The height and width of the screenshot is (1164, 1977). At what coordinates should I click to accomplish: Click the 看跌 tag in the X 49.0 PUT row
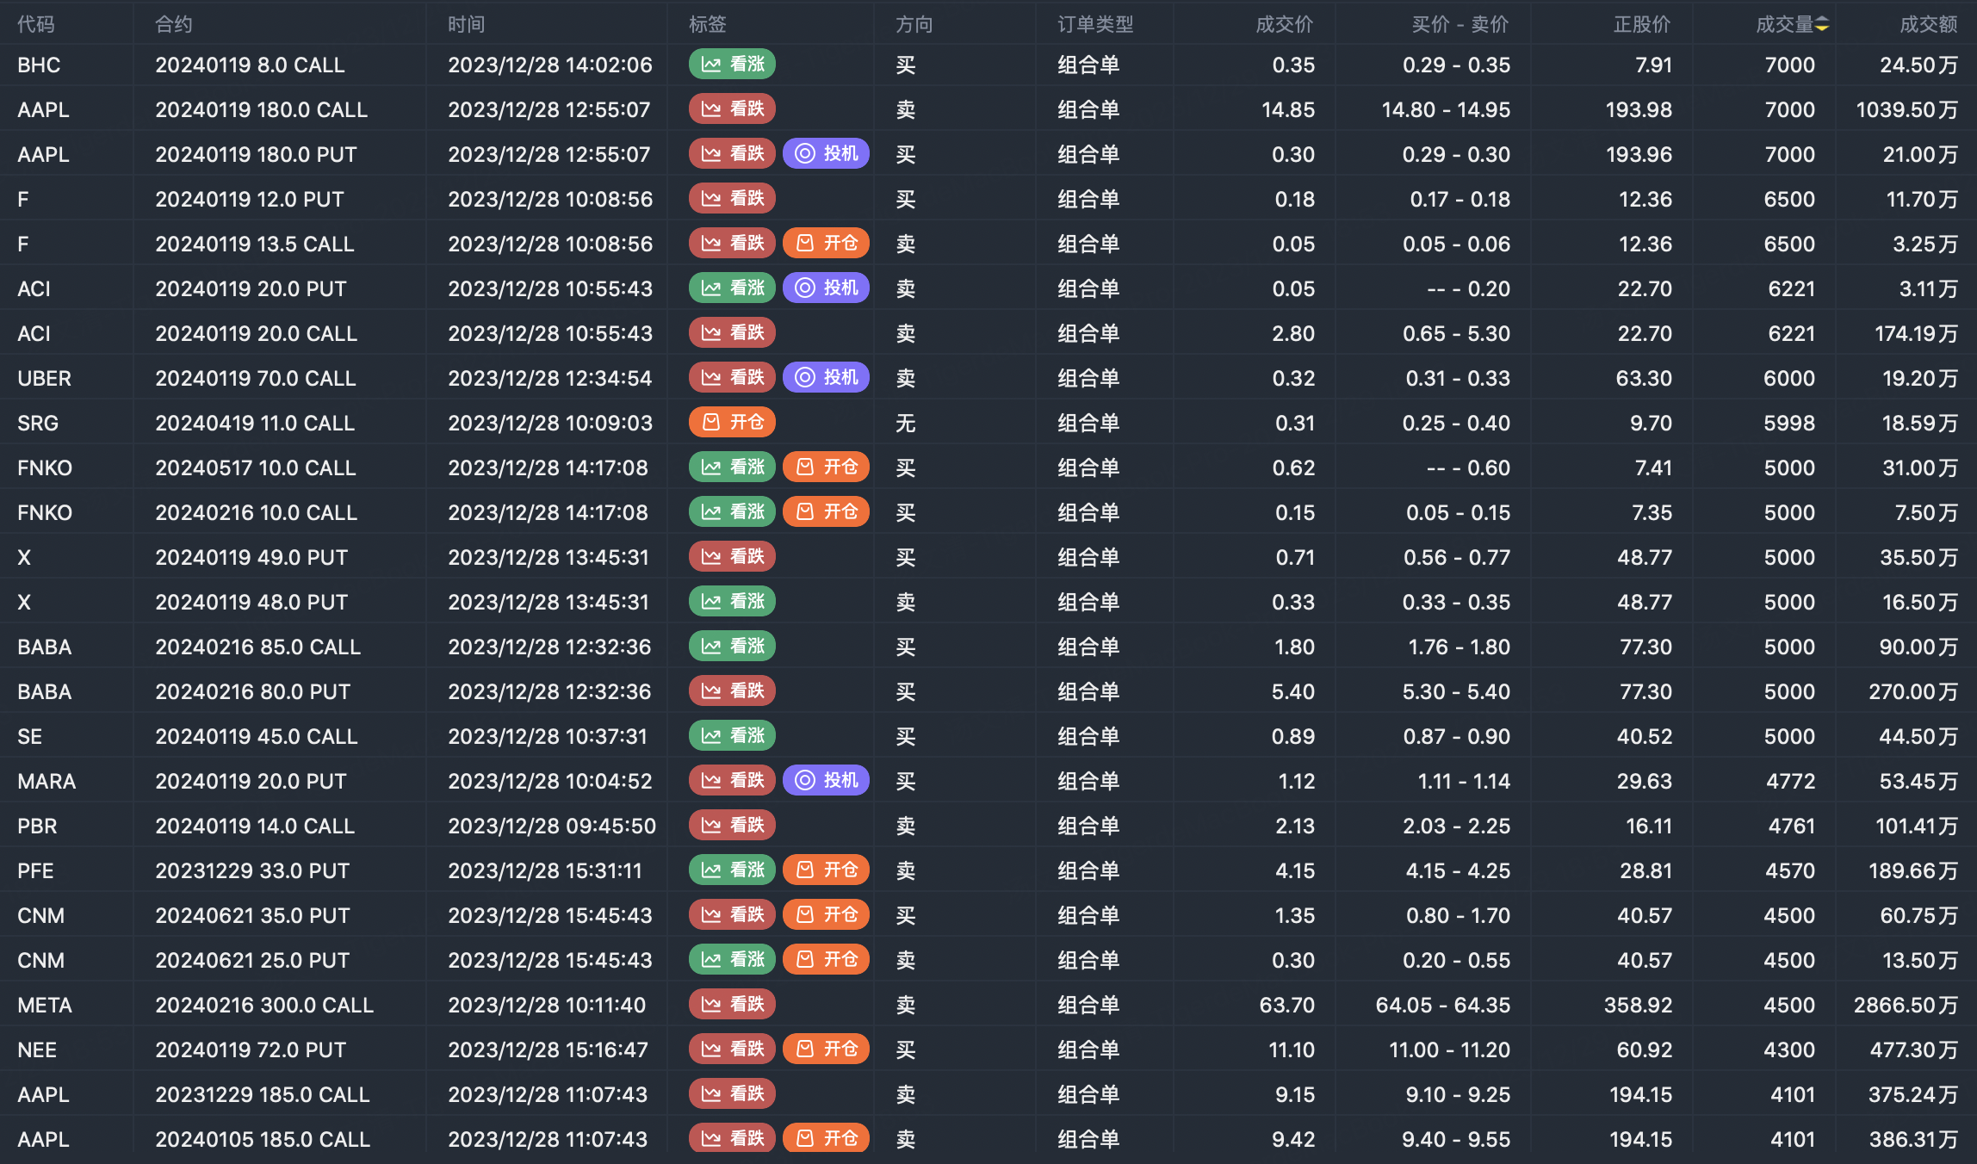coord(732,557)
